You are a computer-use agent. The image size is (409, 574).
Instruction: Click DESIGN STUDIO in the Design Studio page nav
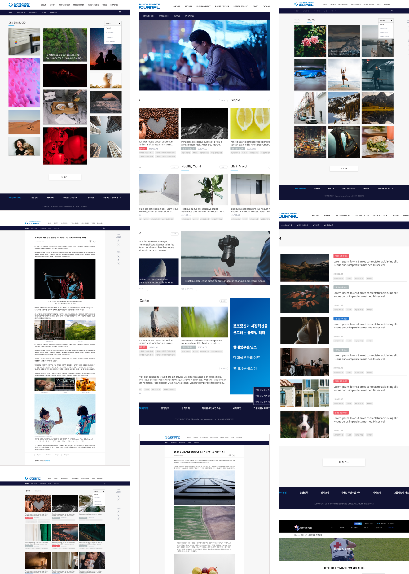coord(93,5)
